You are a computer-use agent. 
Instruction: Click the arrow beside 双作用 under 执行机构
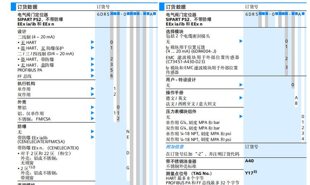(93, 95)
